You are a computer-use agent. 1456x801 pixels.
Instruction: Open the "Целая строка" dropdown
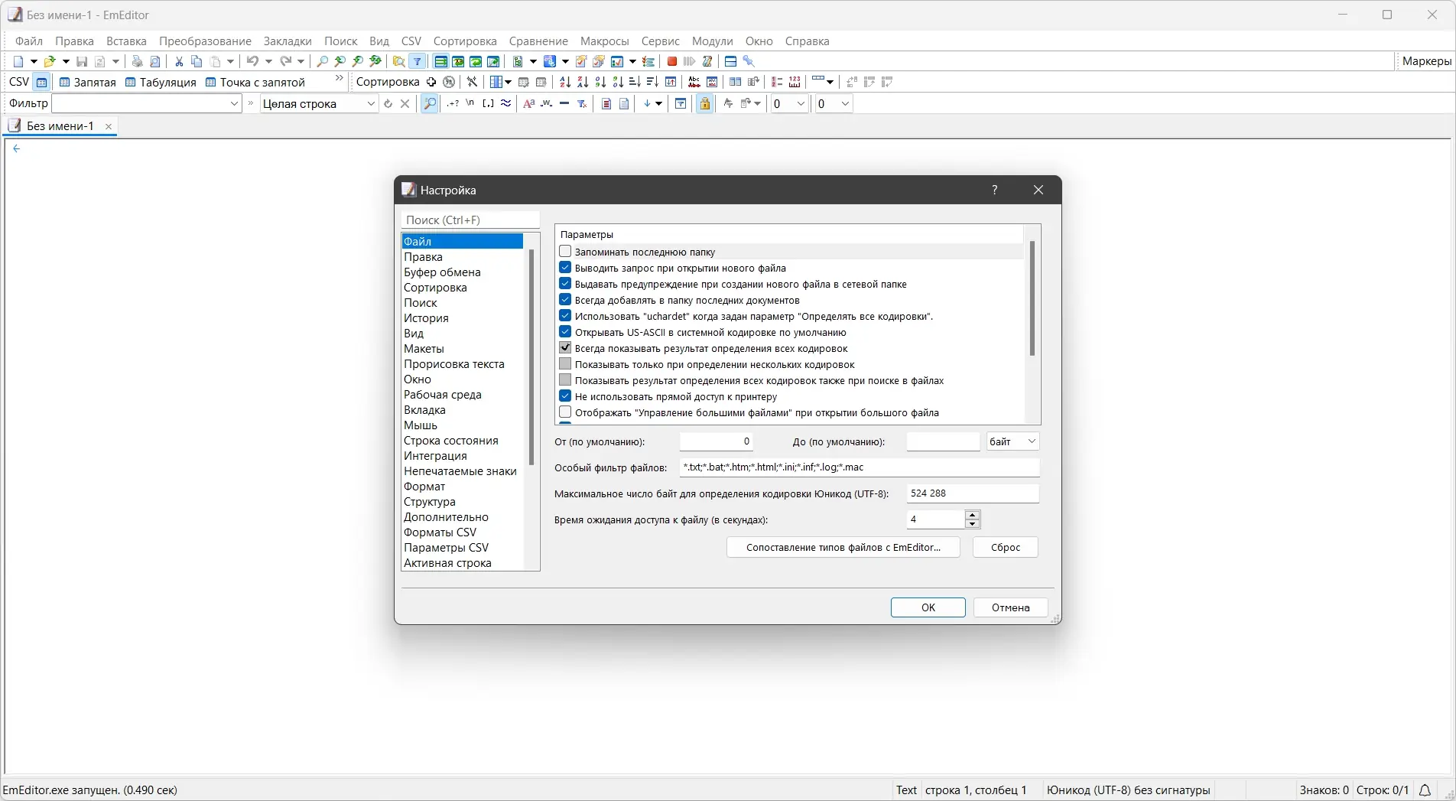coord(319,103)
